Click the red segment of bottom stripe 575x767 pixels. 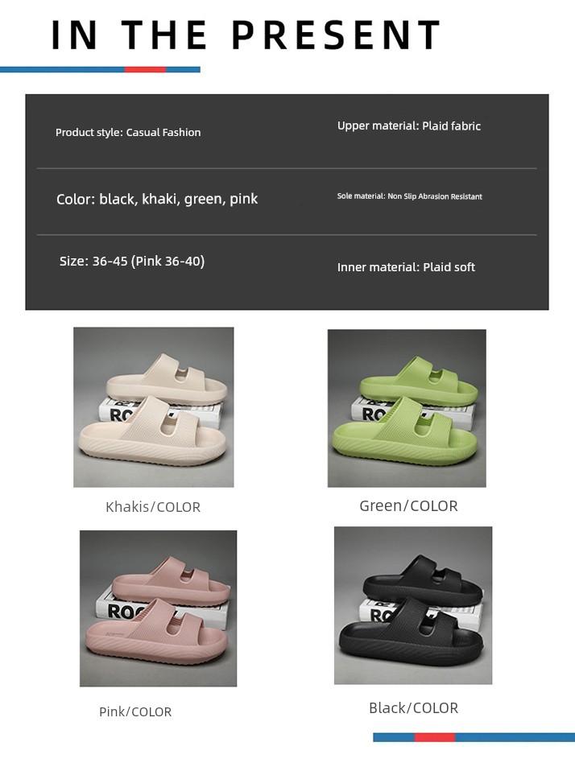pyautogui.click(x=435, y=737)
